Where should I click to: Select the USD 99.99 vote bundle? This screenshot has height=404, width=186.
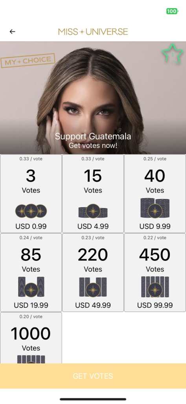click(x=155, y=273)
